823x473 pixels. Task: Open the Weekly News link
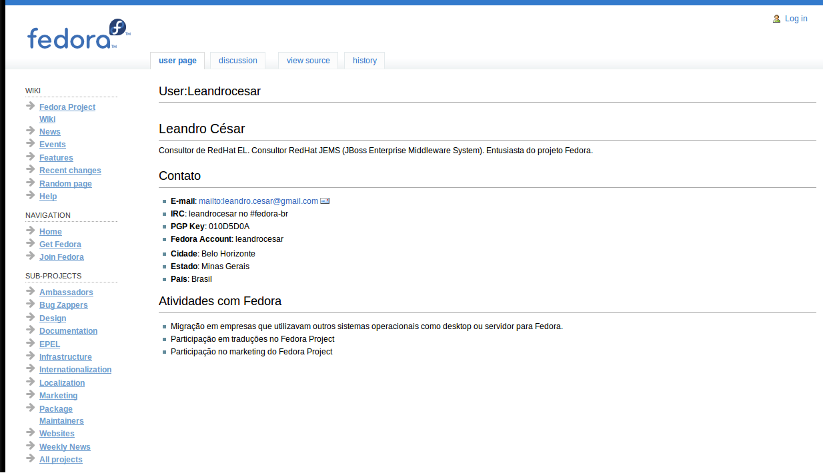click(65, 447)
